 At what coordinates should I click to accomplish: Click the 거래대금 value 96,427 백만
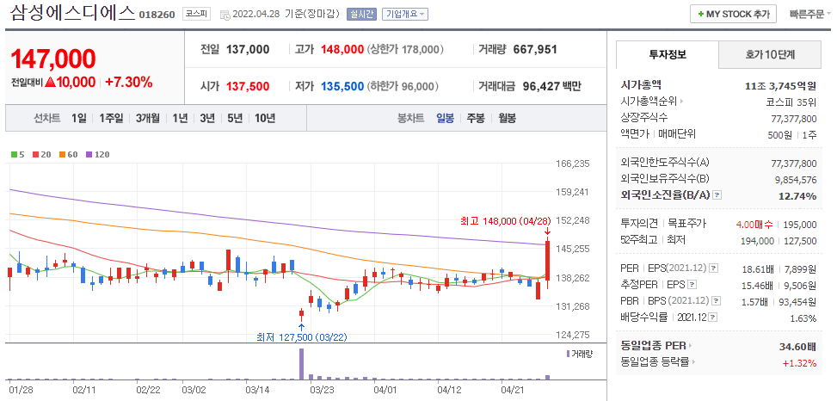[552, 87]
